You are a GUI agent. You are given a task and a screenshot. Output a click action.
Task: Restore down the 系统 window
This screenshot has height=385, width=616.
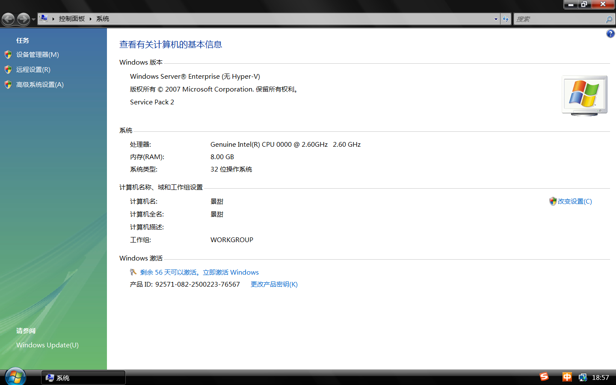point(584,4)
